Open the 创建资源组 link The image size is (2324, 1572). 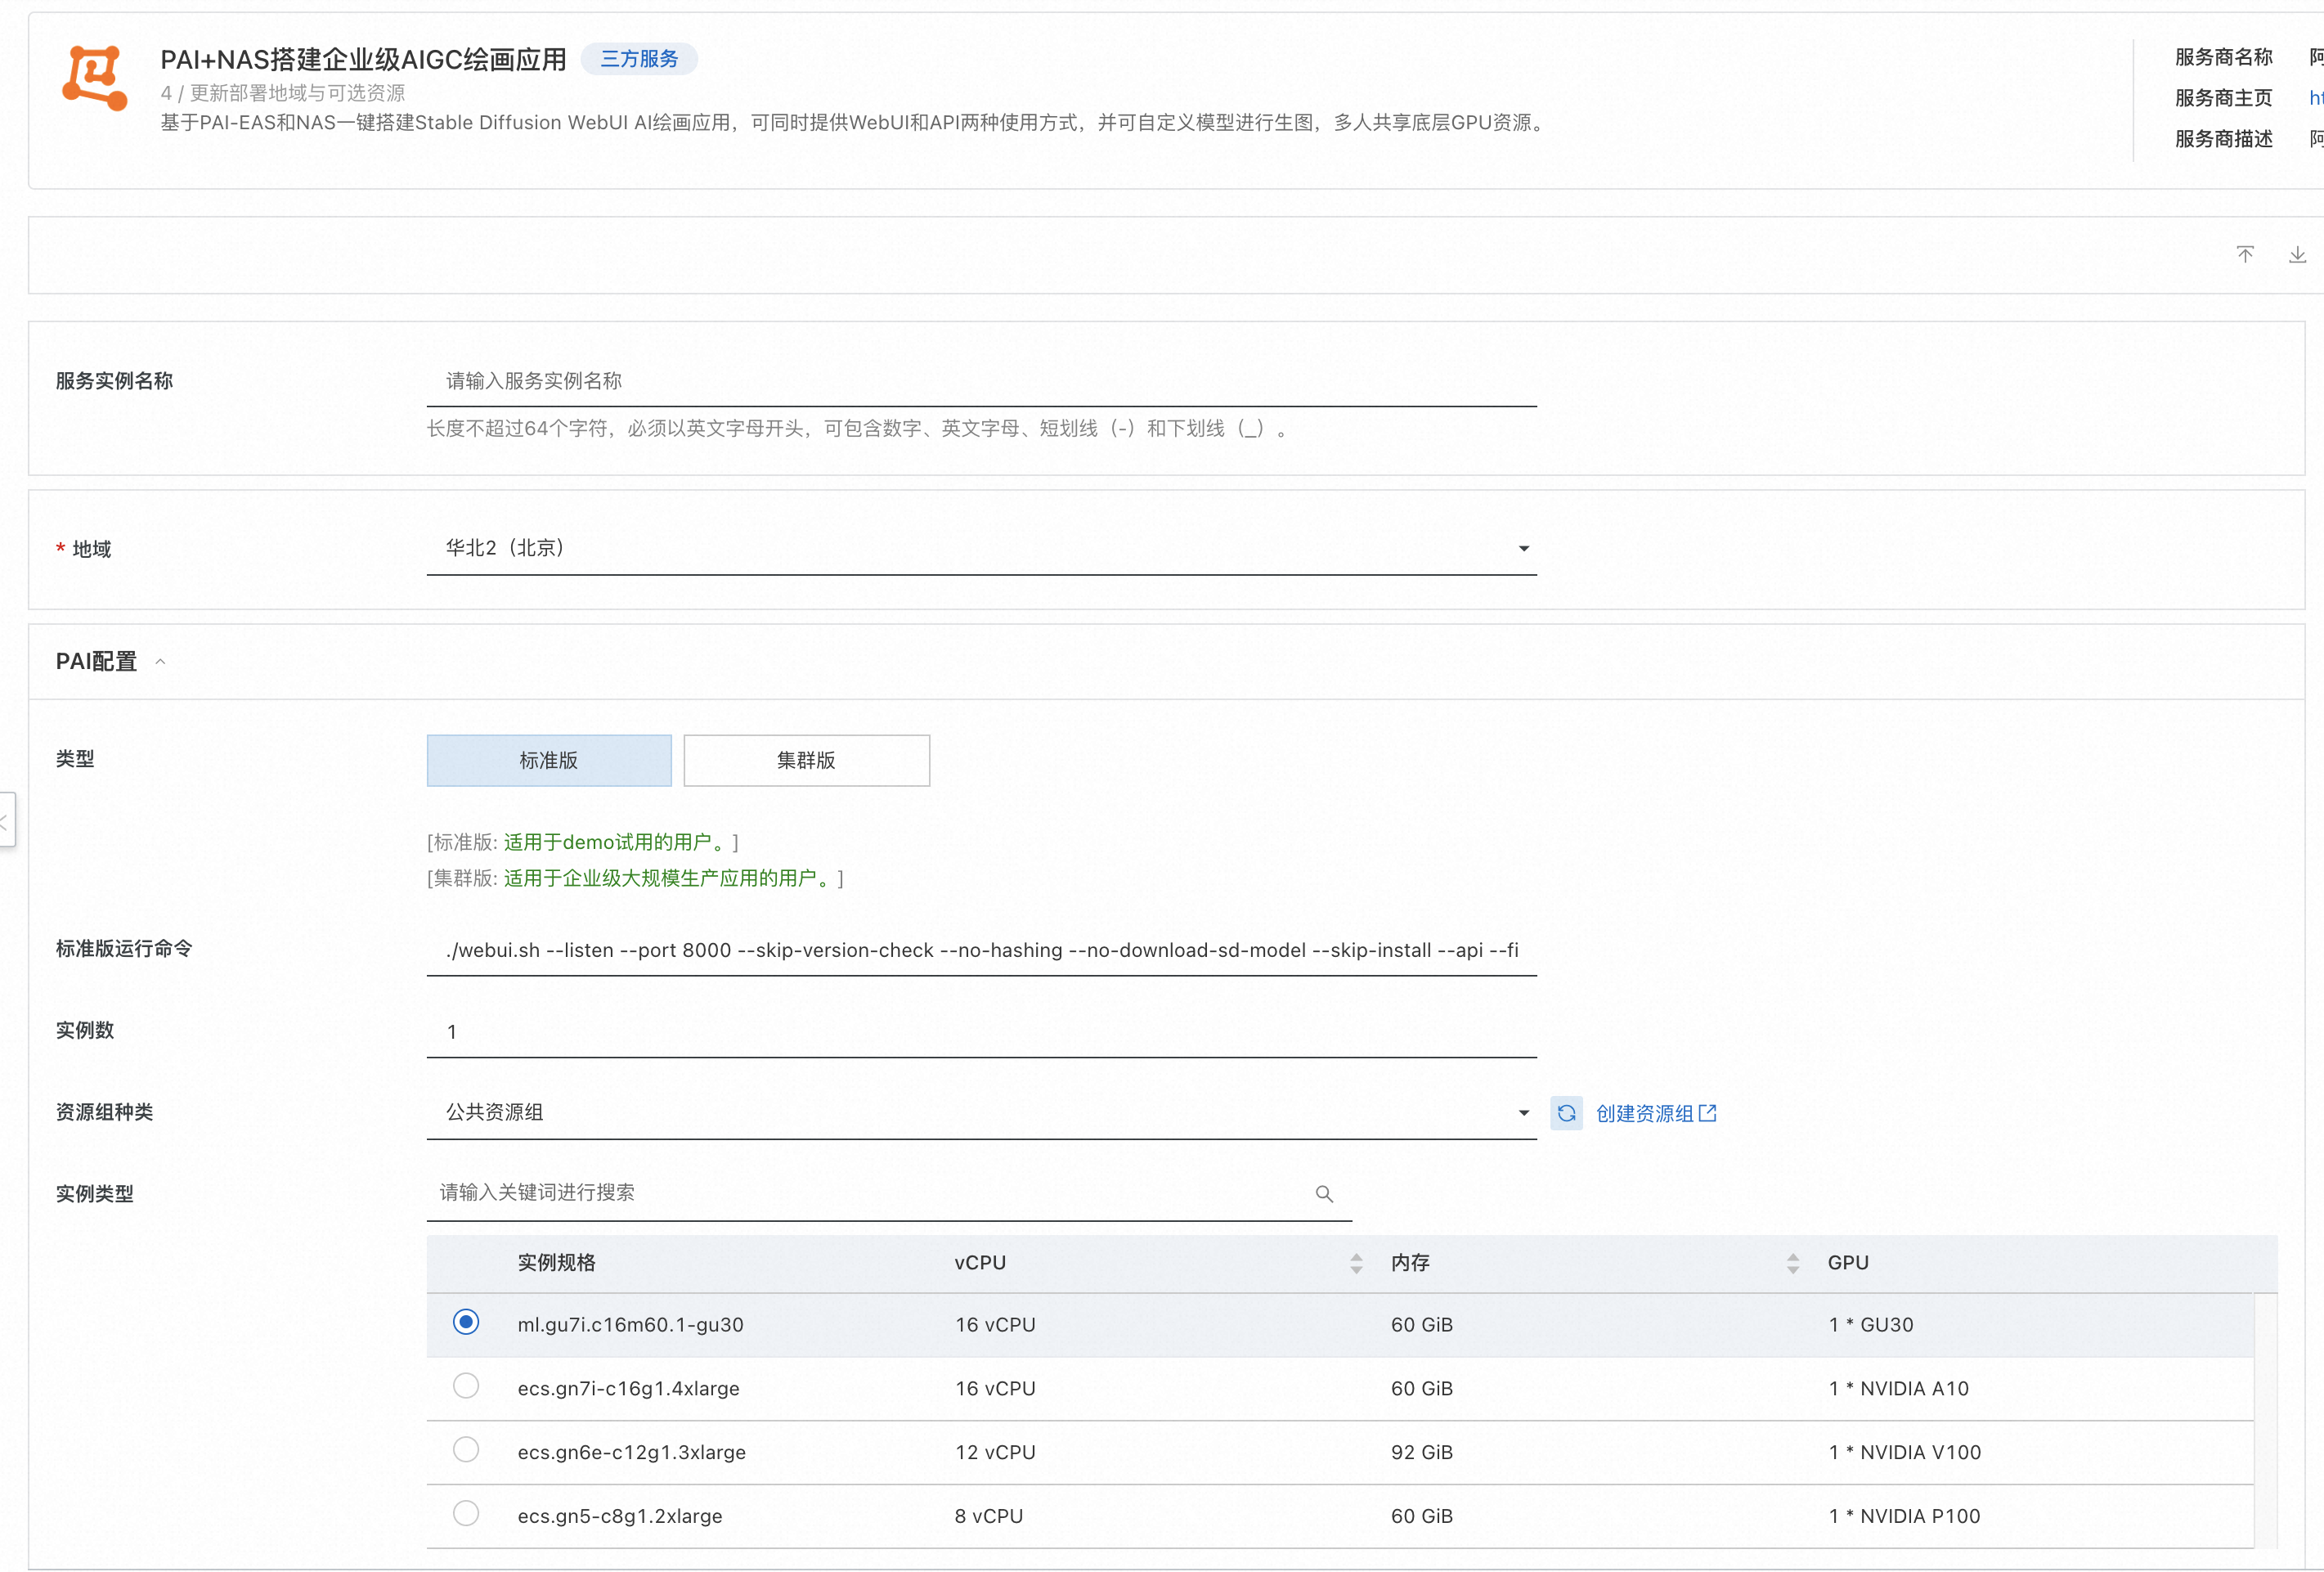coord(1656,1114)
